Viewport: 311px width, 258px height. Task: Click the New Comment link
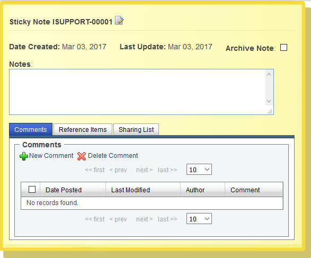pyautogui.click(x=51, y=156)
